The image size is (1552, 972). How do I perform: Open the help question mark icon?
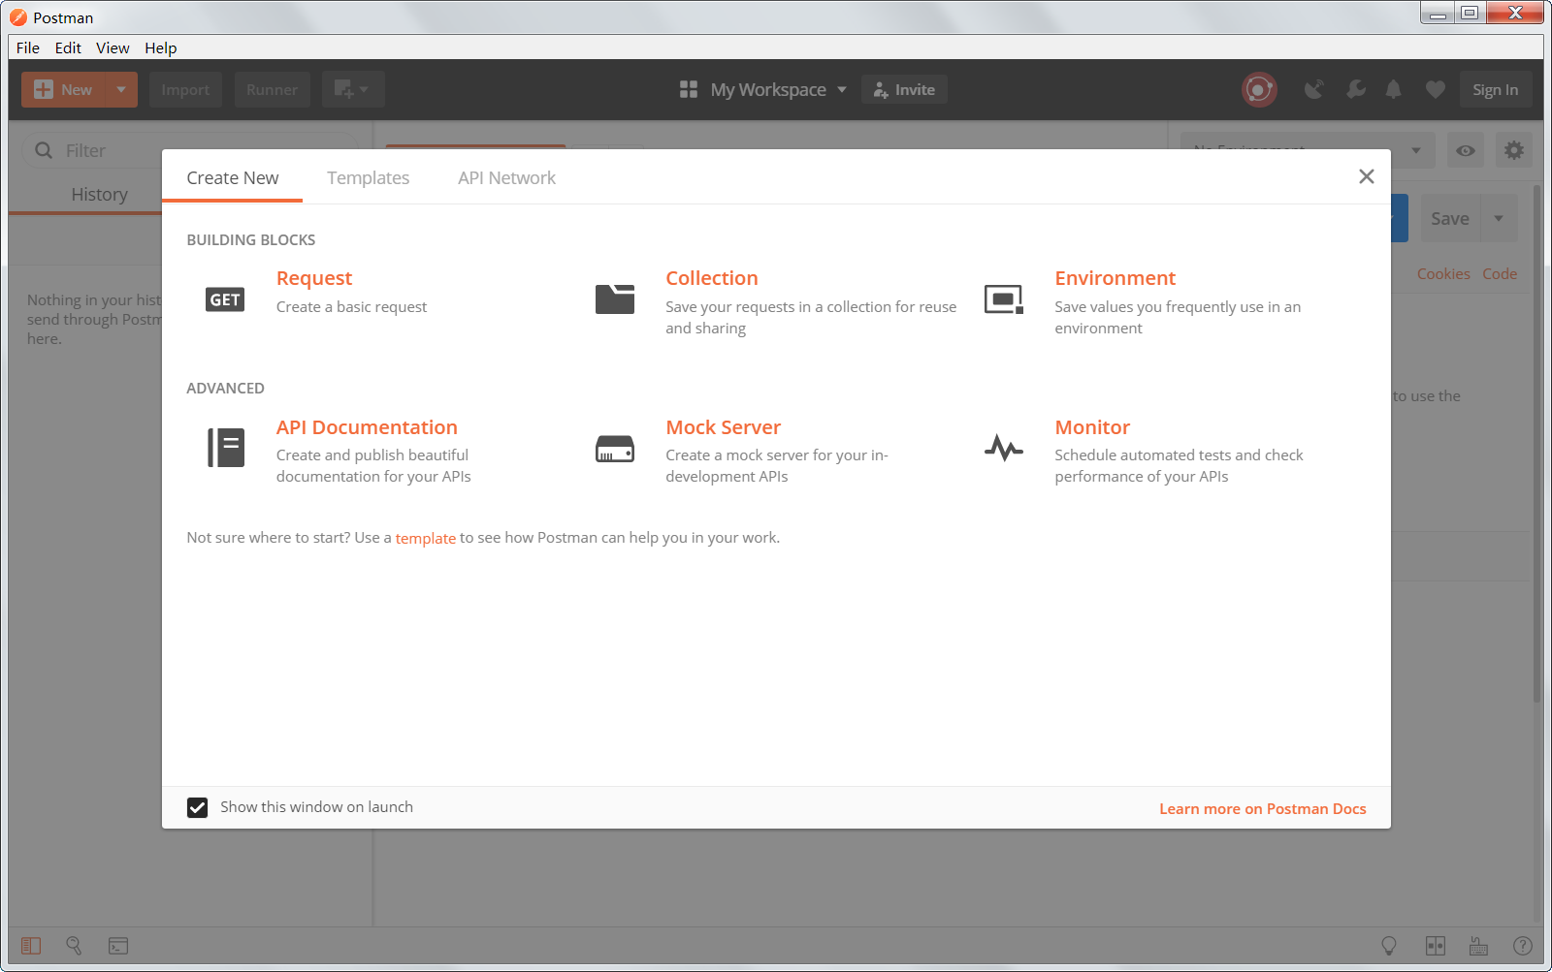point(1523,946)
